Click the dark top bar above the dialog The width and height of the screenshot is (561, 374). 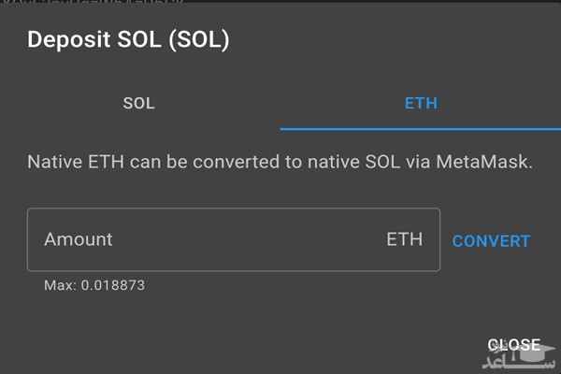pos(280,6)
